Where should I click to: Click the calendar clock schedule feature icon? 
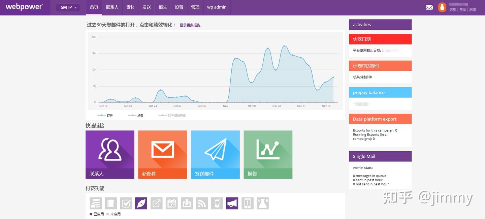171,204
